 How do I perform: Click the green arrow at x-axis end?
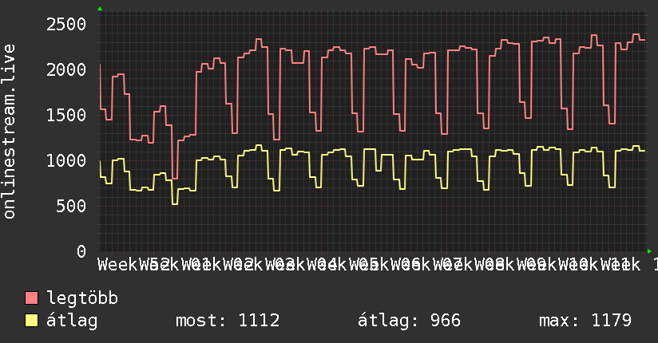[x=649, y=251]
